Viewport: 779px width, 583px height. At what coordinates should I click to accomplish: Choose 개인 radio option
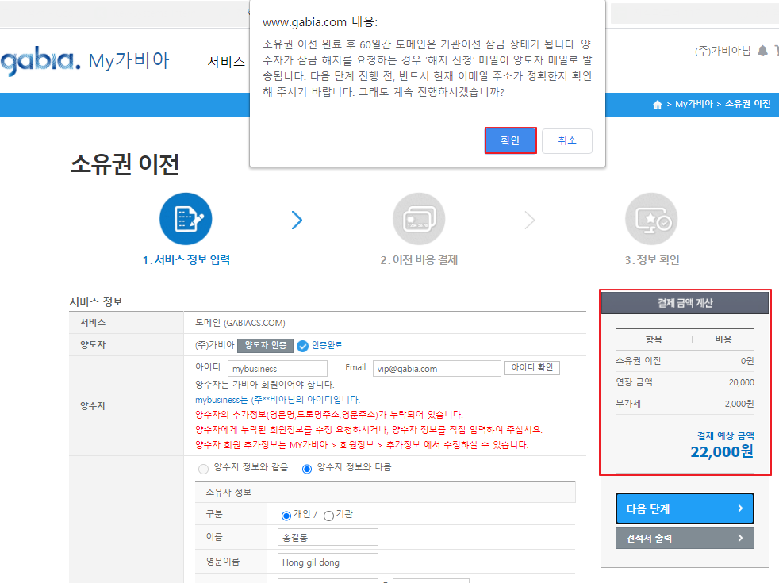click(286, 516)
